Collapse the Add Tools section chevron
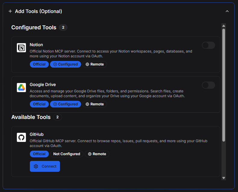The height and width of the screenshot is (192, 238). [x=227, y=11]
